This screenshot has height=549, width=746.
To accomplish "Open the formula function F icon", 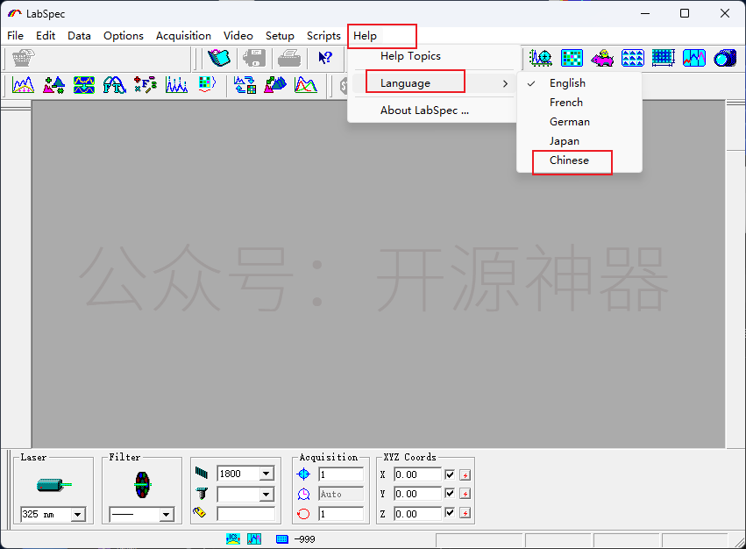I will [146, 85].
